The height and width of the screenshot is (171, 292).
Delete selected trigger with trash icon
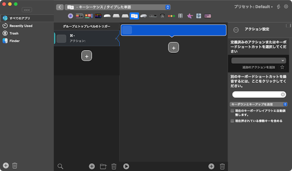[114, 166]
